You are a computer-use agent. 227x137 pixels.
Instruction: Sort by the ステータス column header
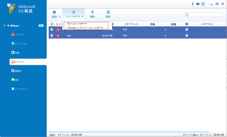click(x=207, y=24)
